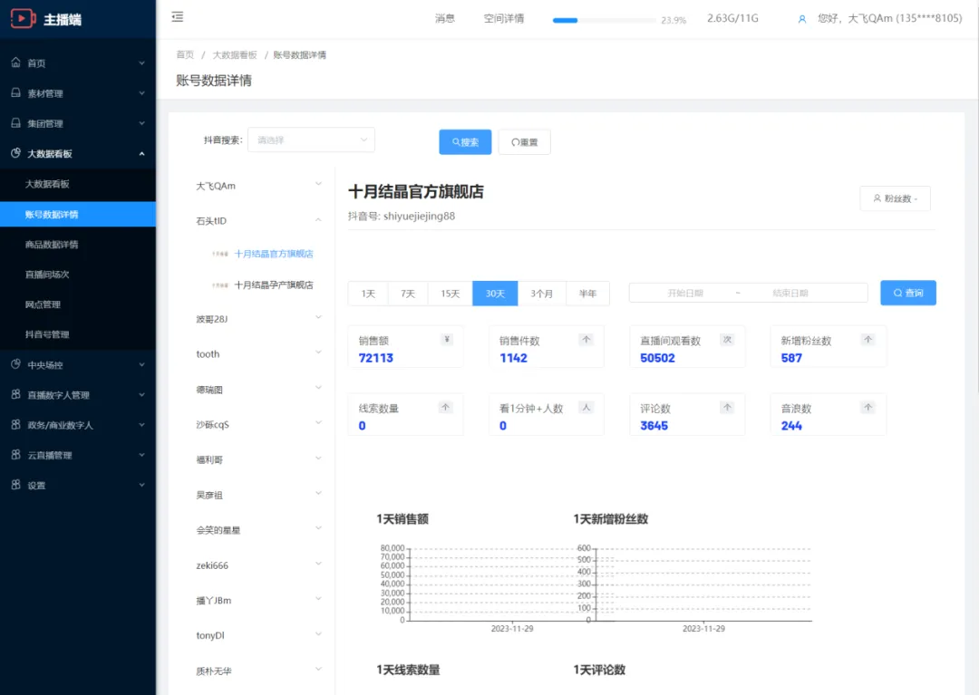Open the 粉丝数 dropdown

[x=895, y=198]
